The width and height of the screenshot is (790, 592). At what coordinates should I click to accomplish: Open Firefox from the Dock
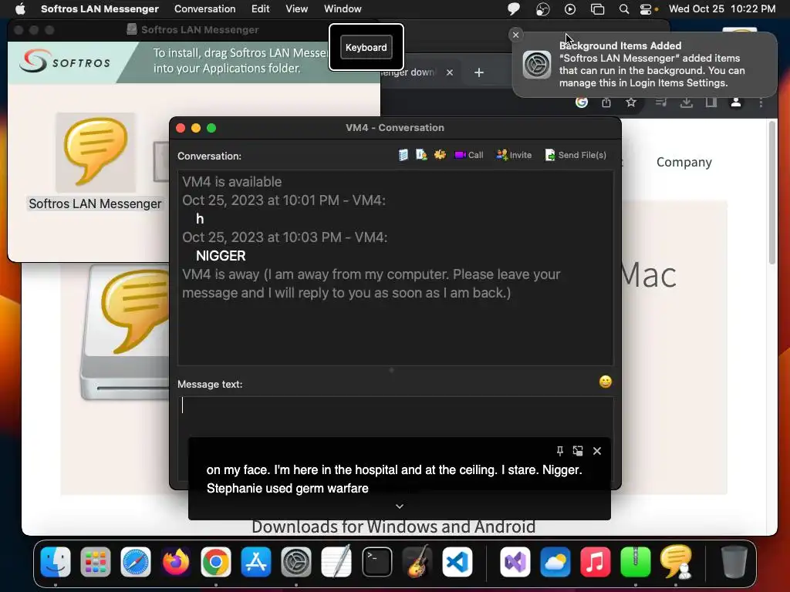coord(176,562)
